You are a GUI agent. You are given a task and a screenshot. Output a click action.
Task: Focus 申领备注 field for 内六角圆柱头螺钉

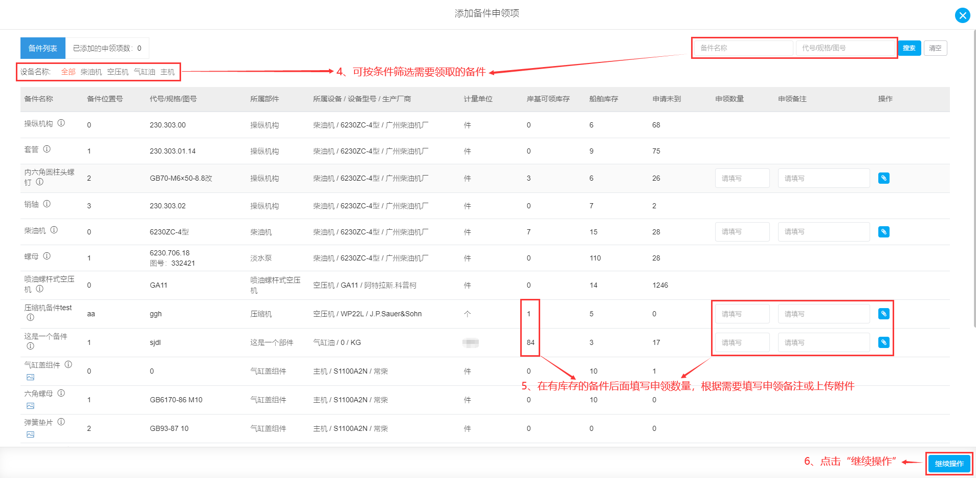point(824,178)
